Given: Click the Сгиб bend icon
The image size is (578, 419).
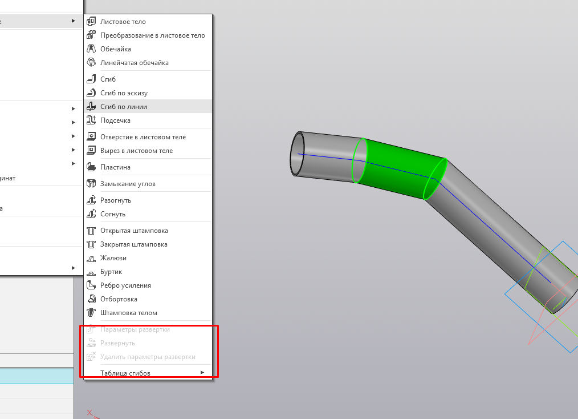Looking at the screenshot, I should pos(91,79).
